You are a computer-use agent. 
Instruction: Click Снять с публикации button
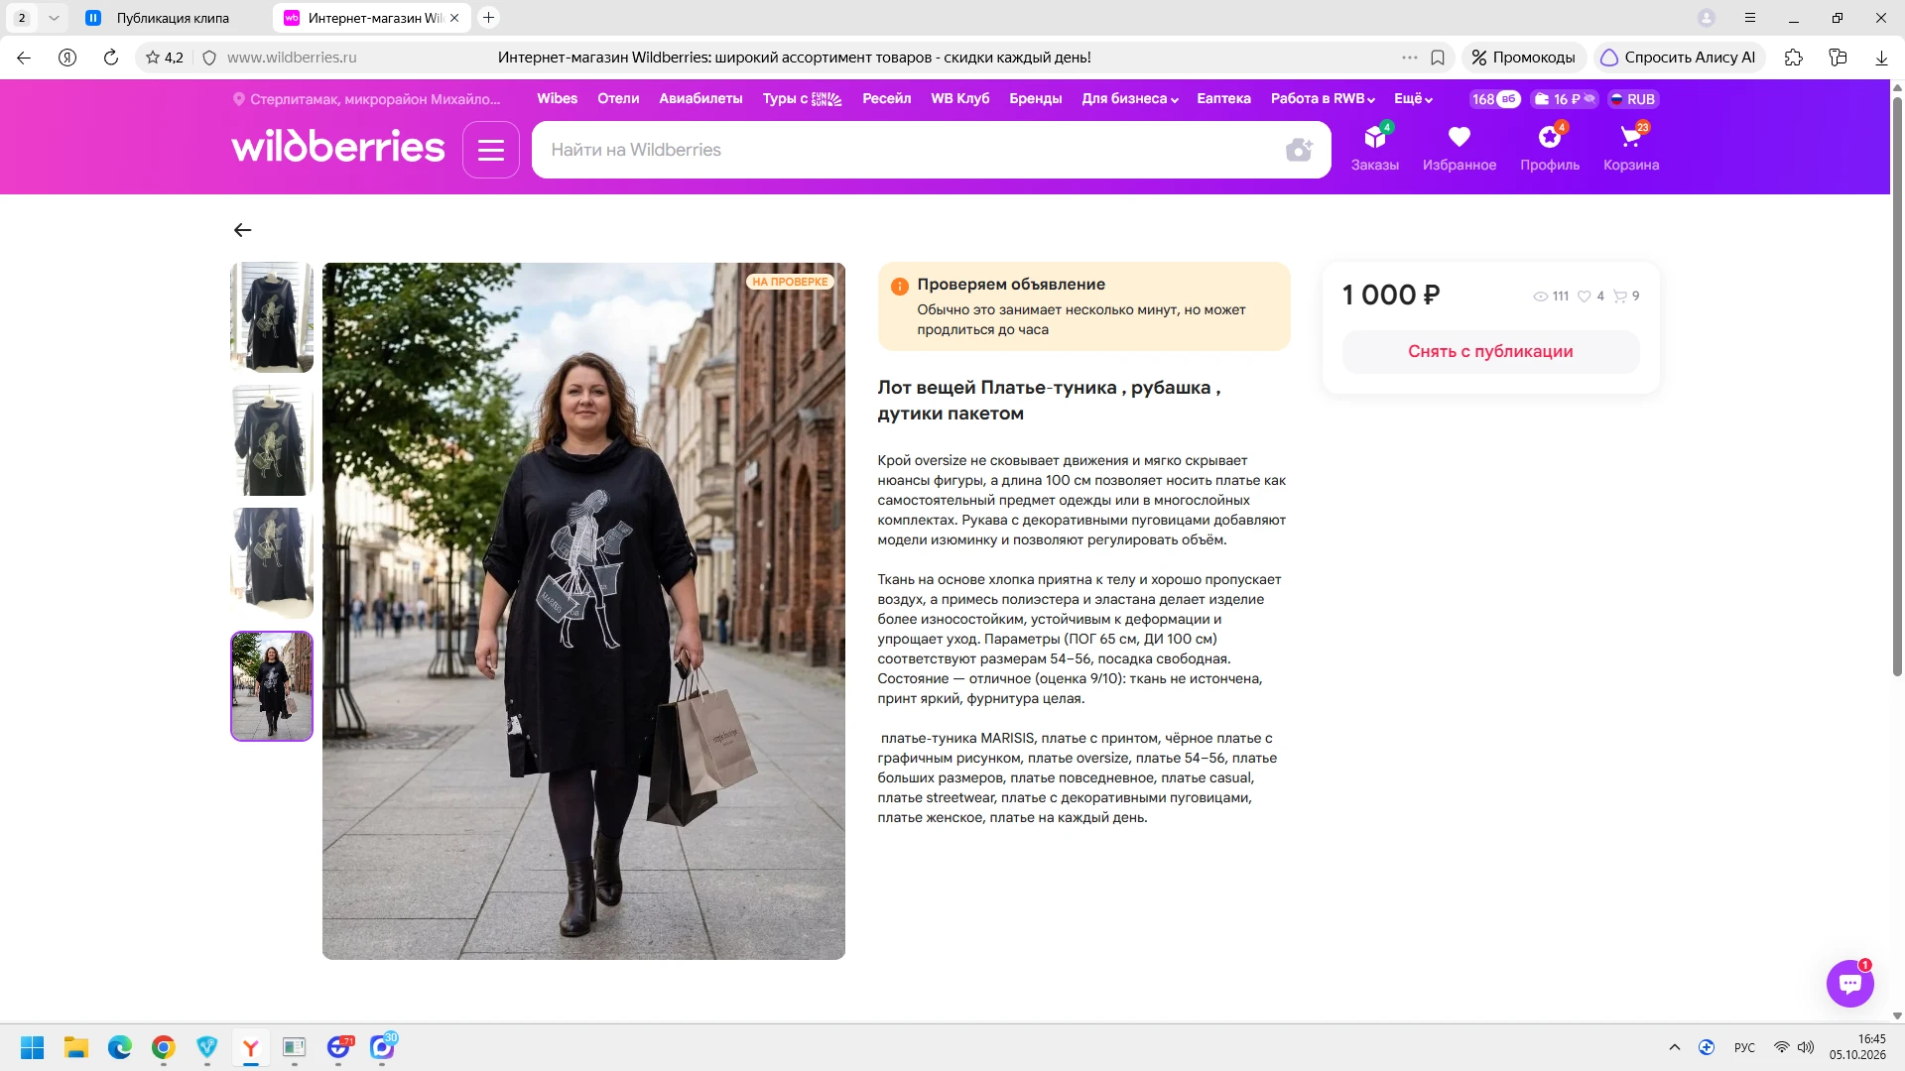[x=1490, y=352]
